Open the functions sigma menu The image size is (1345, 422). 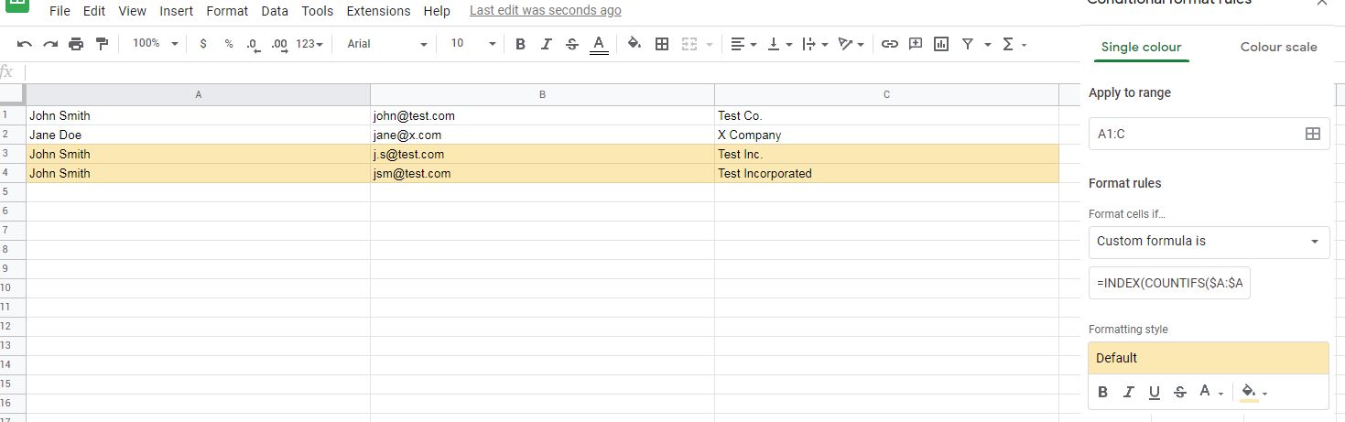coord(1008,44)
